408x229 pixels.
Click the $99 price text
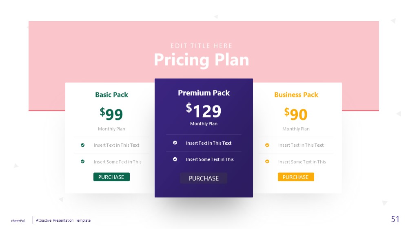[111, 114]
